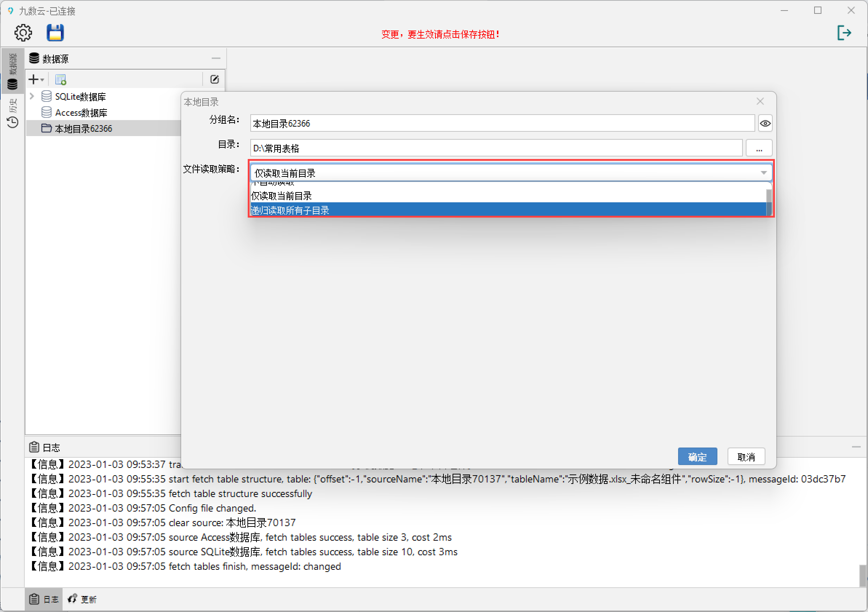Viewport: 868px width, 612px height.
Task: Click the add table icon
Action: pyautogui.click(x=60, y=80)
